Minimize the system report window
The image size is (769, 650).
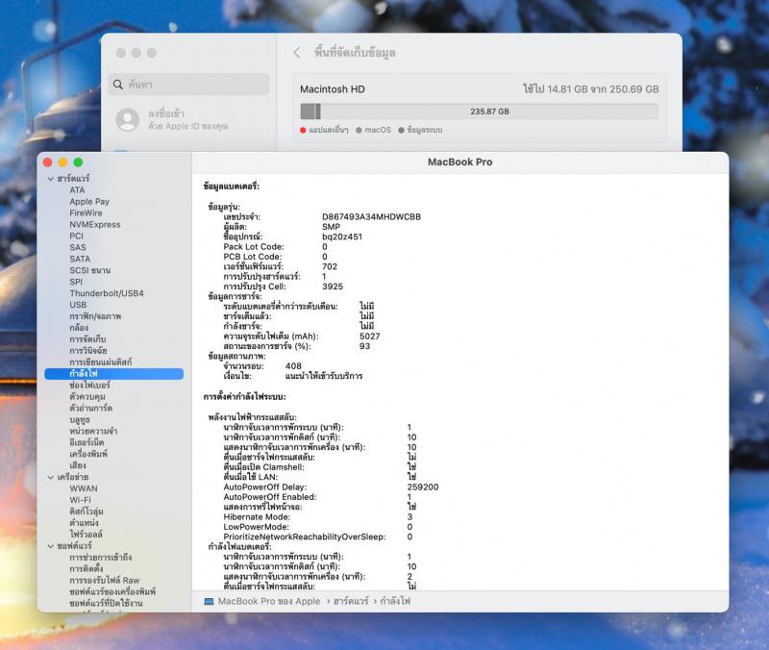[62, 162]
